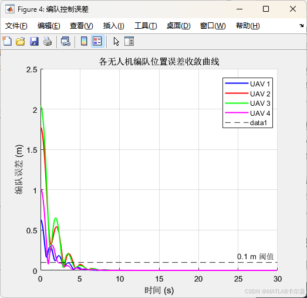Click the x-axis tick label 15
307x298 pixels.
point(159,279)
